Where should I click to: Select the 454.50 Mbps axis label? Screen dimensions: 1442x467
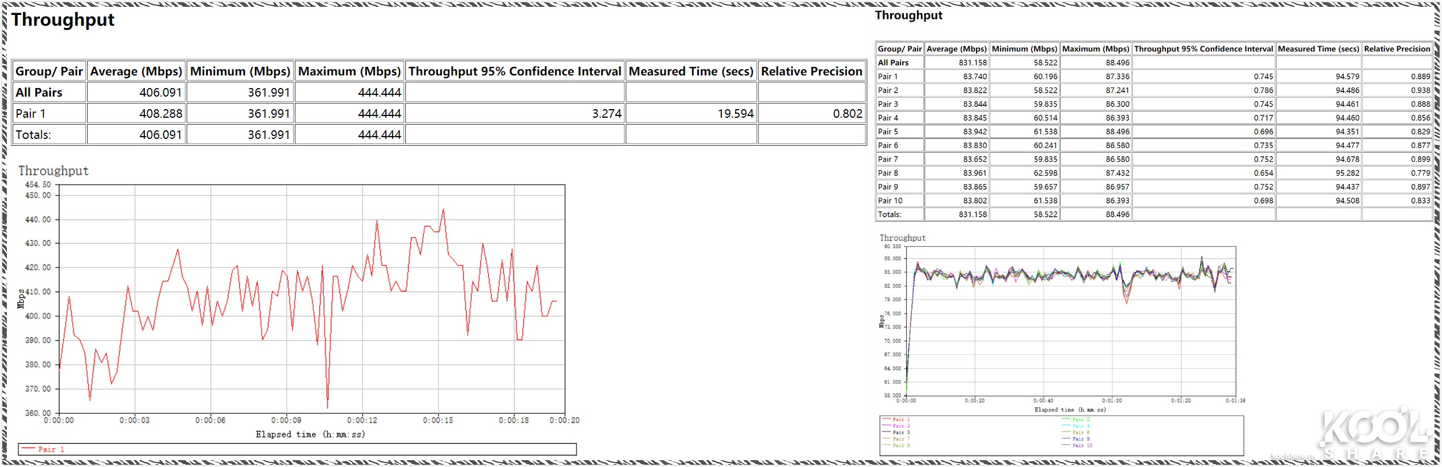(38, 185)
